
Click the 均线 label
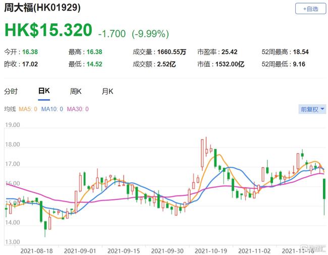[x=10, y=109]
